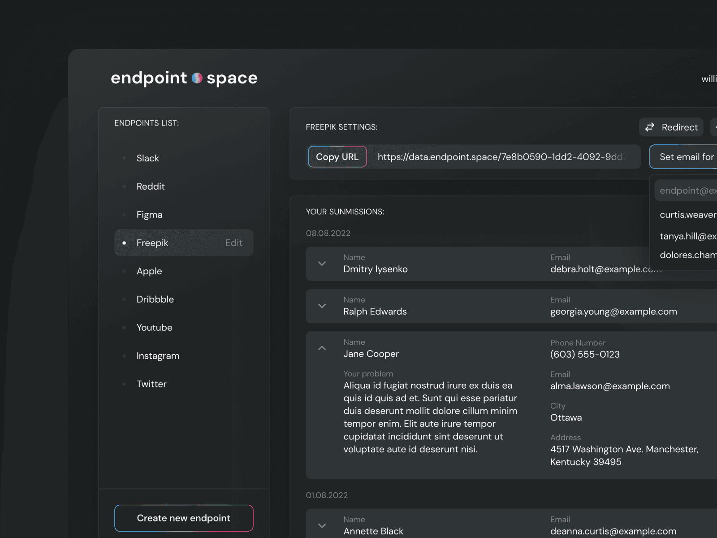Click the georgia.young@example.com email
Viewport: 717px width, 538px height.
point(613,312)
